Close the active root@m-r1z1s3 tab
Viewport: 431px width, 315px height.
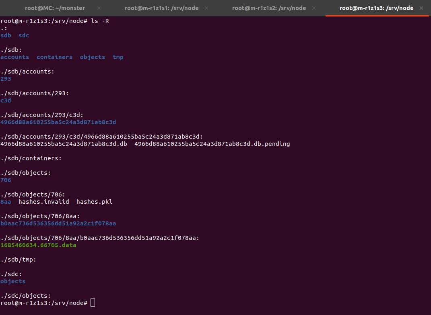421,8
